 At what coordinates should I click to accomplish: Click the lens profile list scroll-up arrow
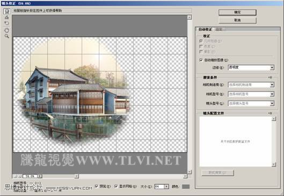click(x=274, y=119)
